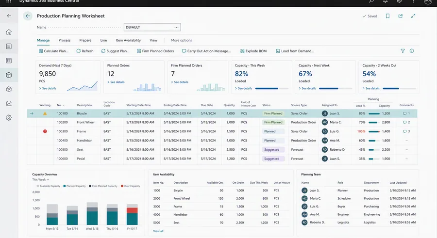Click the 67% capacity progress bar
The width and height of the screenshot is (437, 238).
tap(336, 88)
